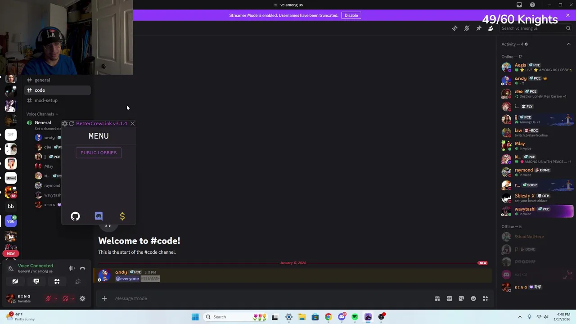Select cbo in the member list
The height and width of the screenshot is (324, 576).
(x=536, y=94)
